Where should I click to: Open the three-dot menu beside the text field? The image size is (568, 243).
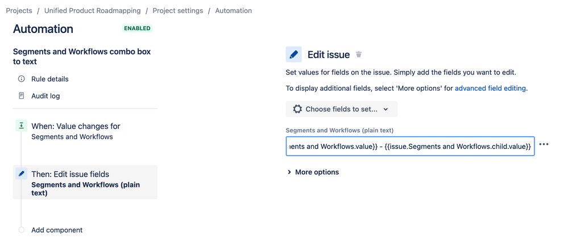point(544,144)
